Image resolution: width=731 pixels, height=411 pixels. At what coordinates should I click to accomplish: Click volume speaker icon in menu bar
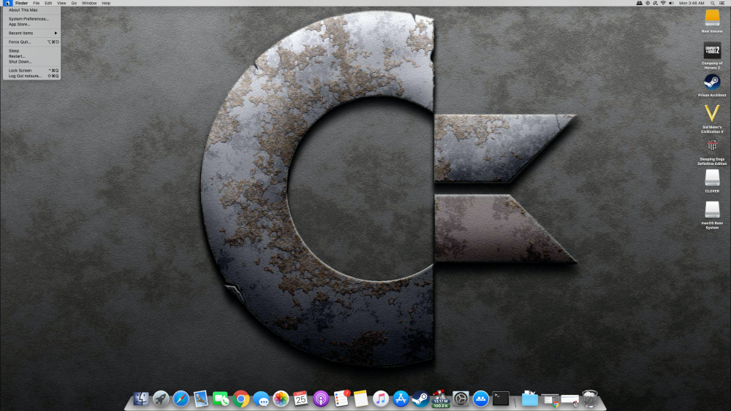(671, 3)
